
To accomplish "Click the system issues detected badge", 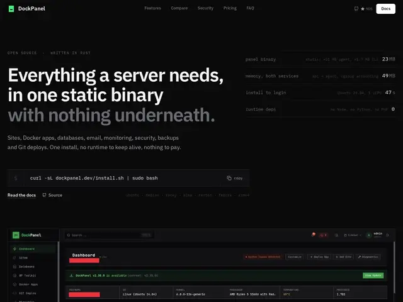I will 263,257.
